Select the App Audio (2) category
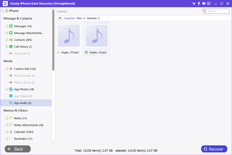Screen dimensions: 232x155 (x=23, y=103)
